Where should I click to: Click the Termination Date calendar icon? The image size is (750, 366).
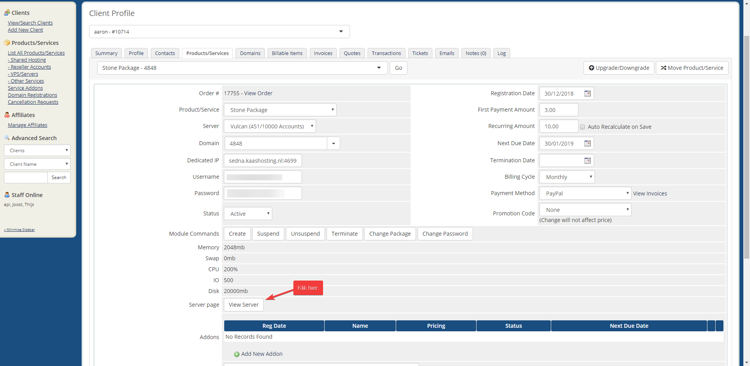587,161
